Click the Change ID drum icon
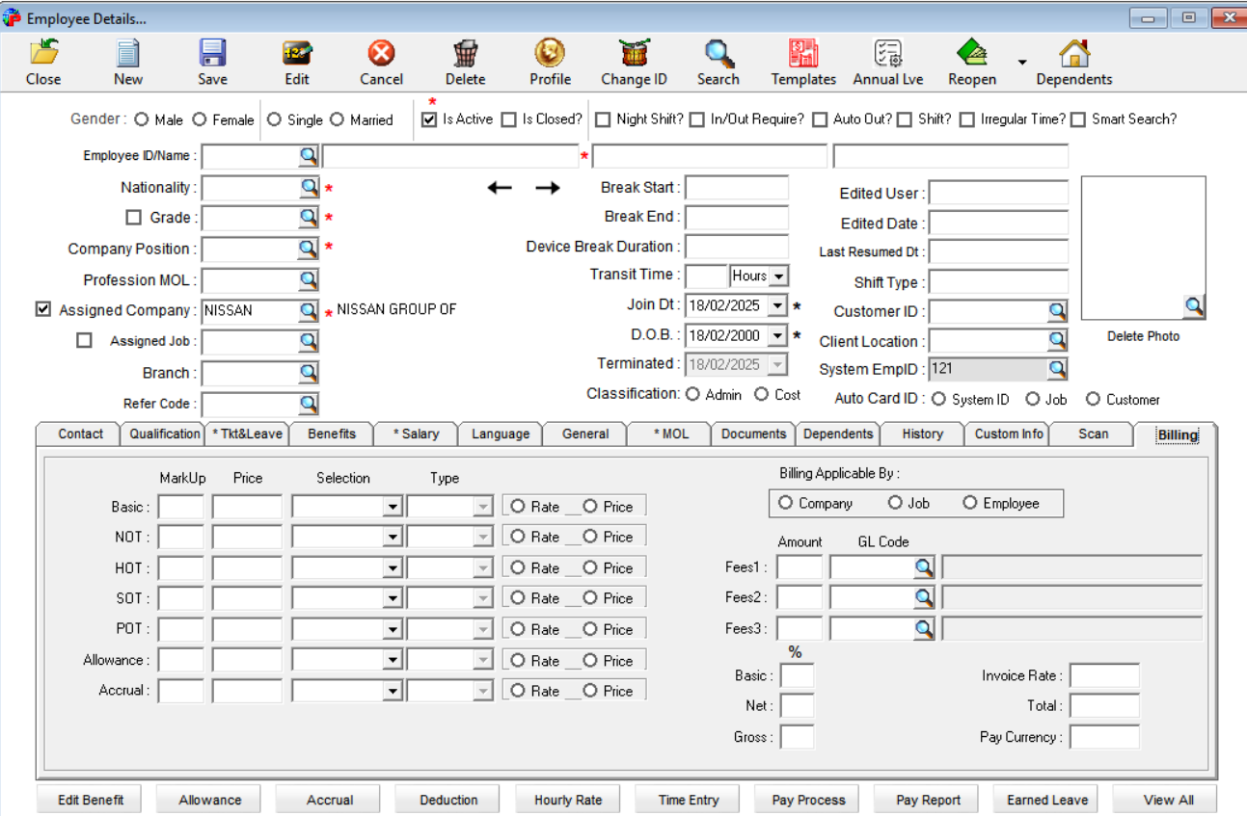This screenshot has width=1247, height=816. 634,53
